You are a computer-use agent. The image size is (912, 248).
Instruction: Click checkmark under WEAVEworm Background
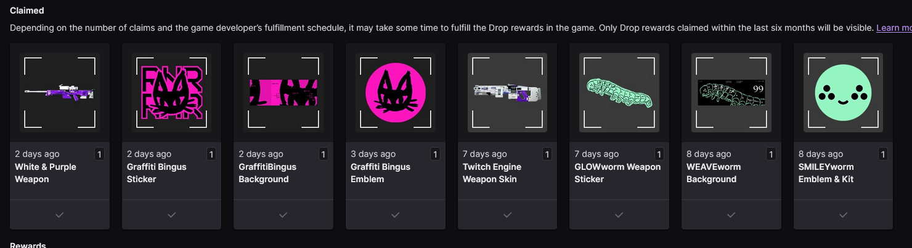pyautogui.click(x=731, y=215)
